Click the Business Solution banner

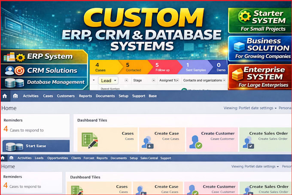click(260, 49)
